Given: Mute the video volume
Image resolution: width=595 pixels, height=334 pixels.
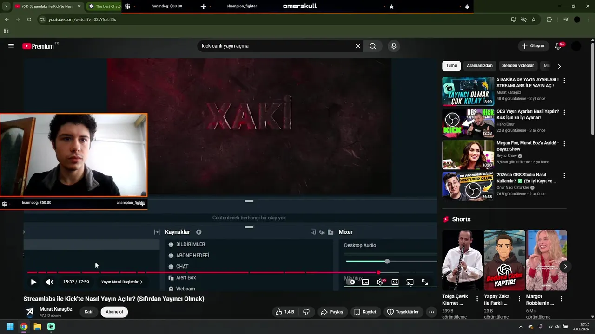Looking at the screenshot, I should coord(49,282).
